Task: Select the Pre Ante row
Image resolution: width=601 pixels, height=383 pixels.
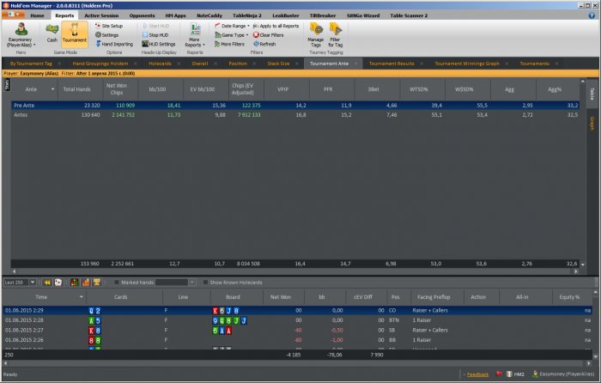Action: [x=295, y=105]
